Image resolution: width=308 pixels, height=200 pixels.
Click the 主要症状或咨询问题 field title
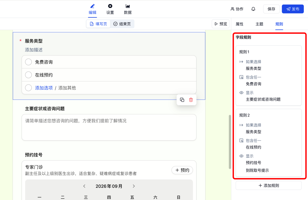(x=45, y=109)
